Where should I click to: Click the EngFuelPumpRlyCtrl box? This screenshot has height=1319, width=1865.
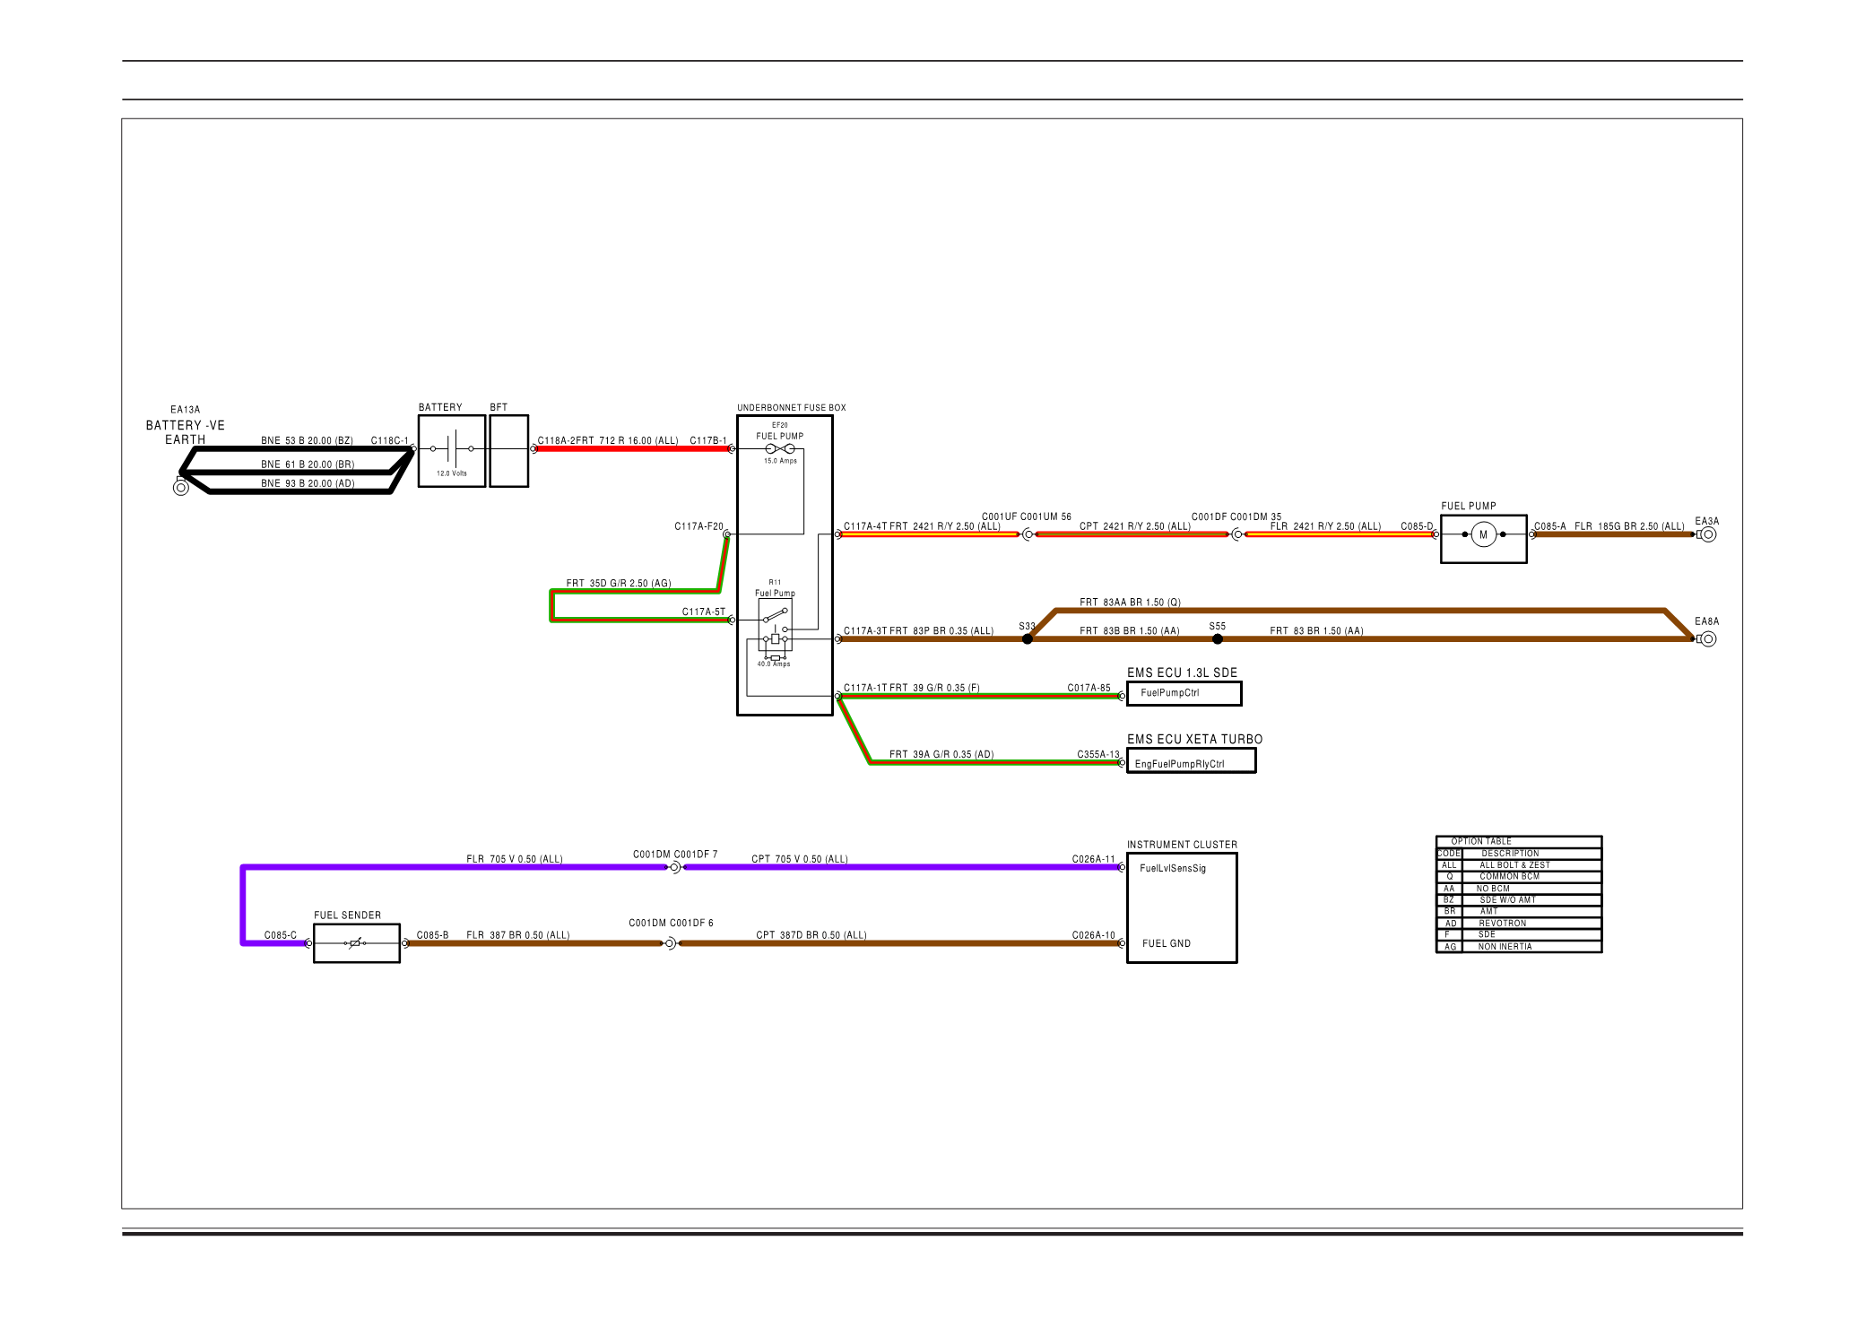(1191, 761)
